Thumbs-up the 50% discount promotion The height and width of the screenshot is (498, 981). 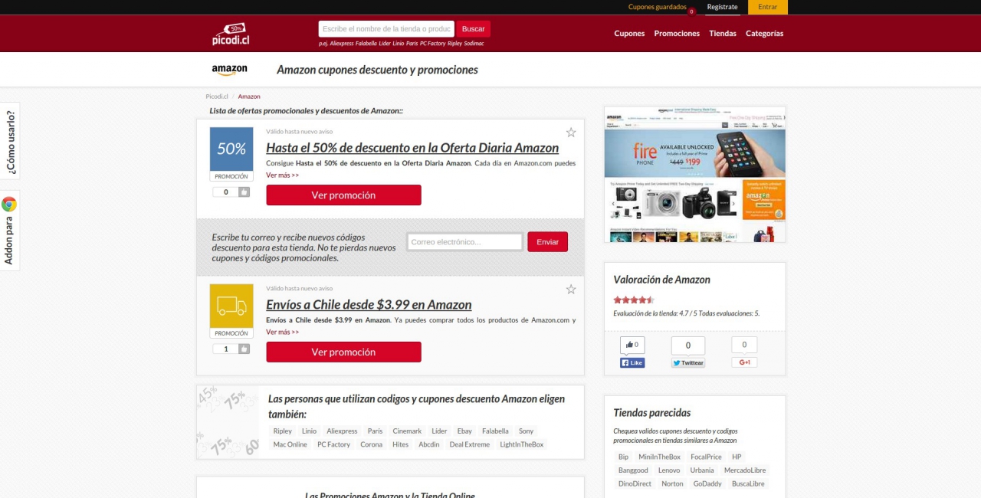(244, 192)
